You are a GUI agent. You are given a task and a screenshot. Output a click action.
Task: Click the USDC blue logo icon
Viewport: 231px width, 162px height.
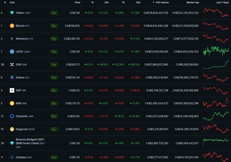click(12, 52)
